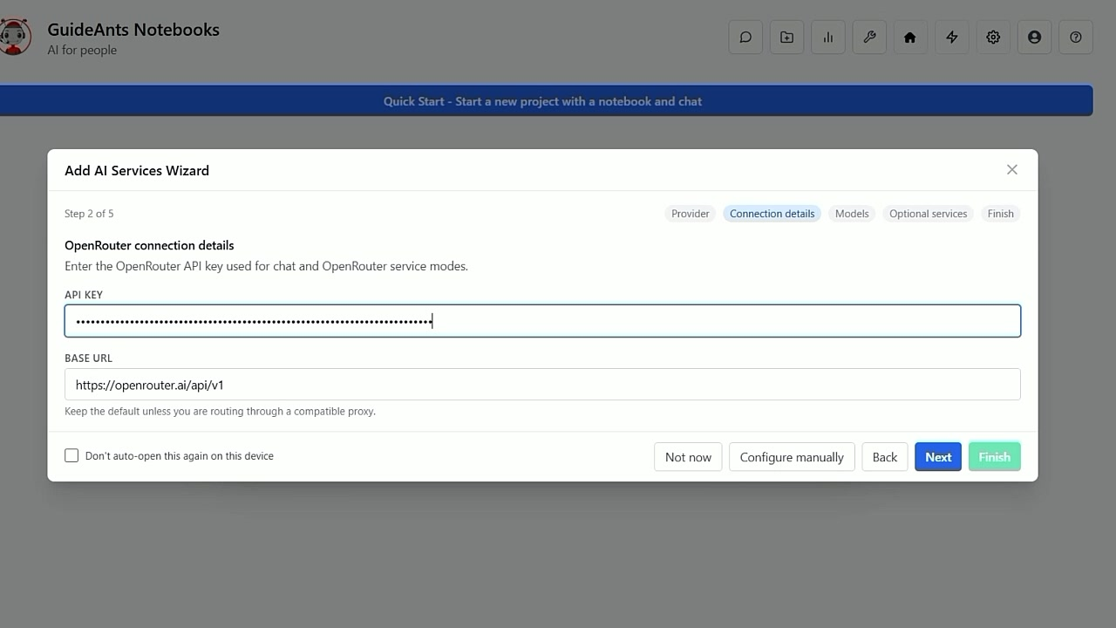
Task: Click the wrench tools icon
Action: (x=869, y=38)
